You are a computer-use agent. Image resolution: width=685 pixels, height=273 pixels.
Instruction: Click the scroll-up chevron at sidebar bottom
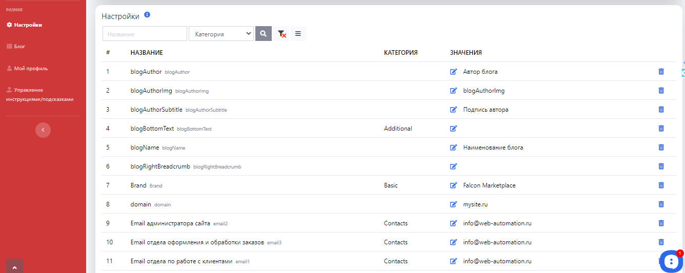[14, 267]
